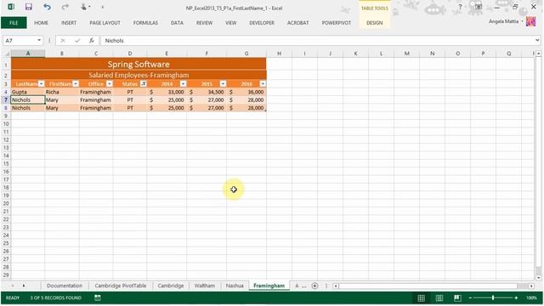Image resolution: width=544 pixels, height=306 pixels.
Task: Toggle Touch/Mouse mode icon
Action: pyautogui.click(x=83, y=7)
